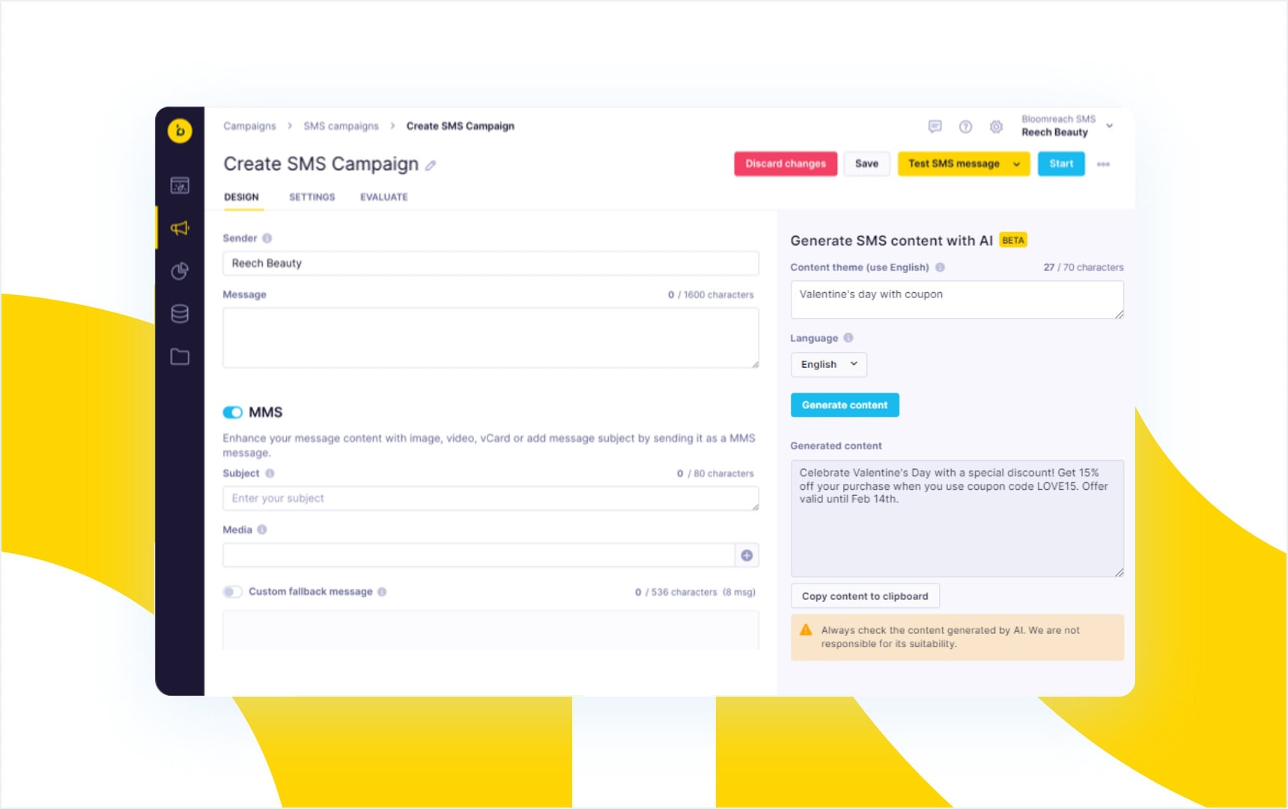The image size is (1288, 809).
Task: Open the chat messages icon in header
Action: (935, 127)
